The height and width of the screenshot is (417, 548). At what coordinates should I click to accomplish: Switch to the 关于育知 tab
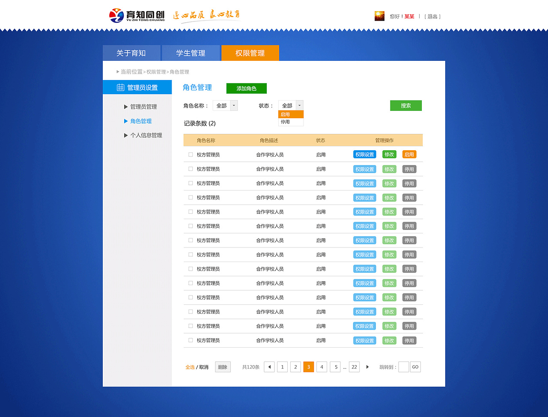click(131, 53)
